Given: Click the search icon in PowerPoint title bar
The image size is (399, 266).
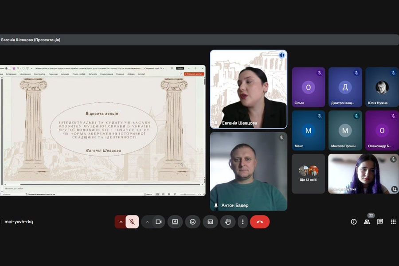Looking at the screenshot, I should [172, 68].
